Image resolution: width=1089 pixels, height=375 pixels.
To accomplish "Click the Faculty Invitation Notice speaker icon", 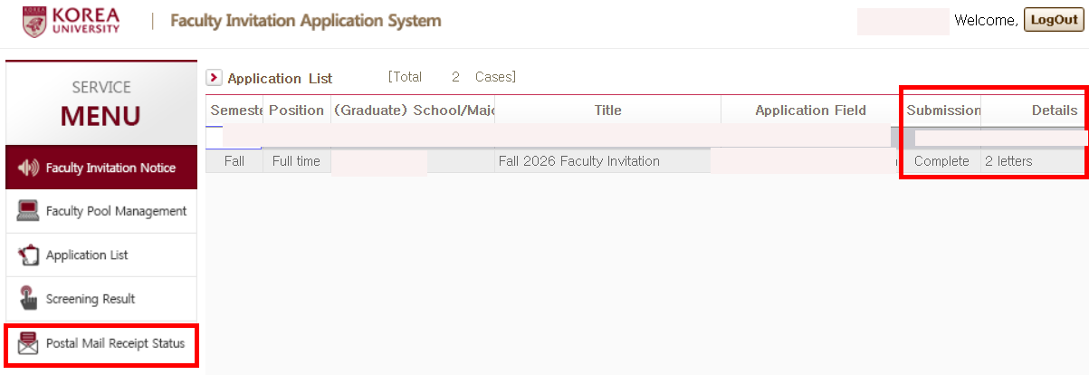I will 29,168.
